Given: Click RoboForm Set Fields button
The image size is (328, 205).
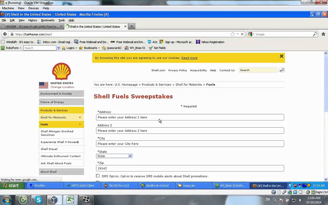Looking at the screenshot, I should pyautogui.click(x=157, y=48).
